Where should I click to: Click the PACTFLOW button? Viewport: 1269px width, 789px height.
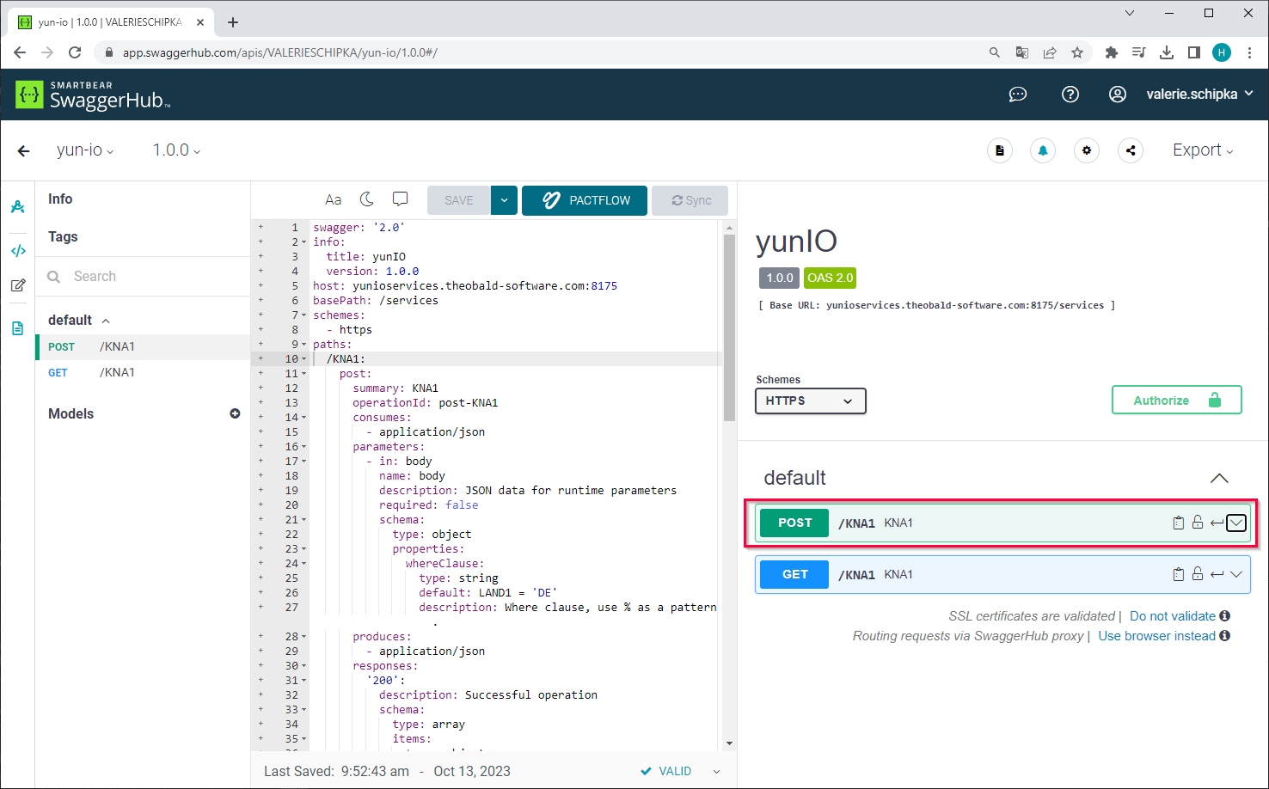click(x=585, y=200)
